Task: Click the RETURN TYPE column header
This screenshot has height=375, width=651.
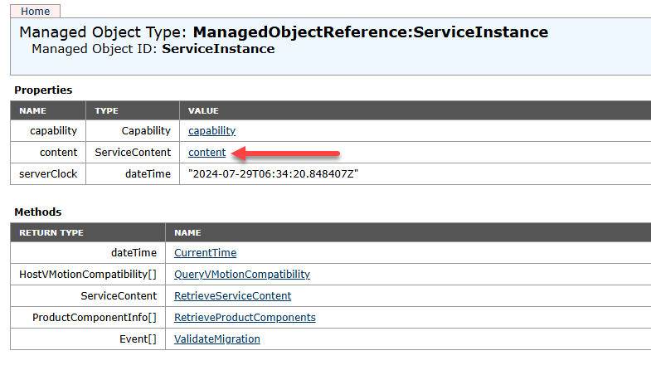Action: [x=51, y=233]
